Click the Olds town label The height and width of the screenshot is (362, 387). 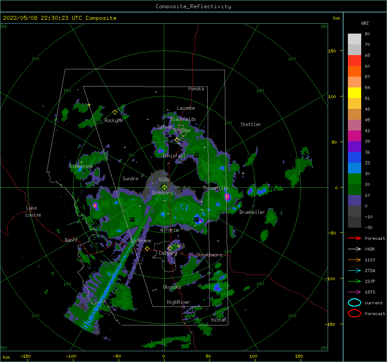click(x=164, y=179)
